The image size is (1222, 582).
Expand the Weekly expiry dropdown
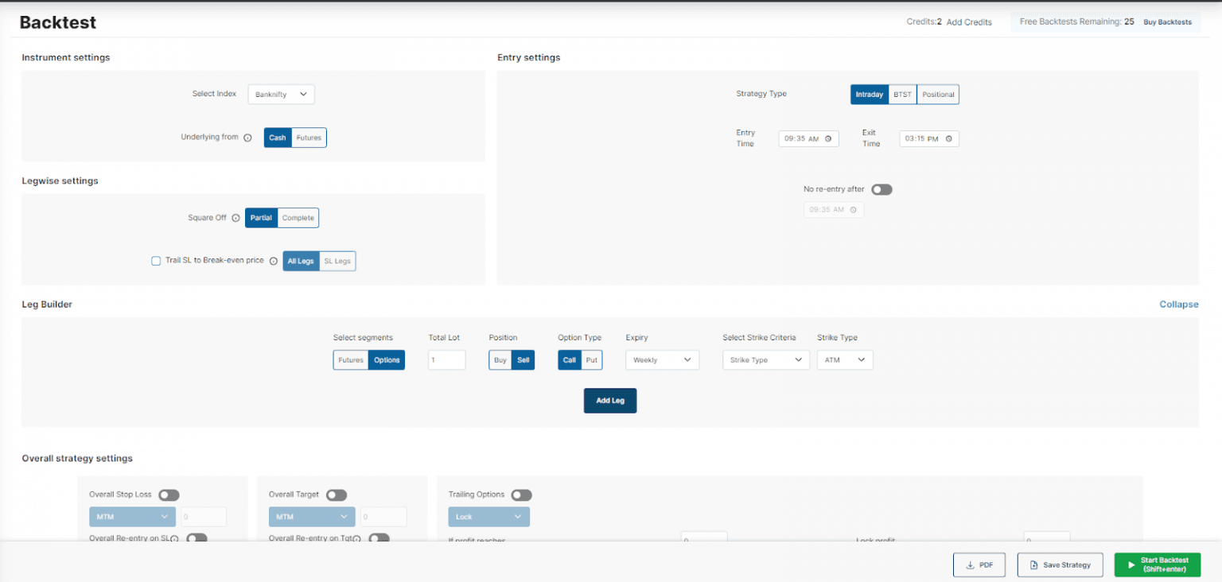tap(662, 360)
